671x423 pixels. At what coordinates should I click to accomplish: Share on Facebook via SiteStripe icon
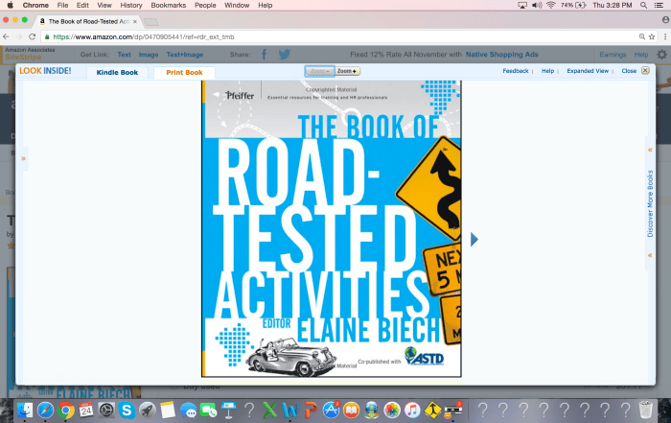coord(264,55)
